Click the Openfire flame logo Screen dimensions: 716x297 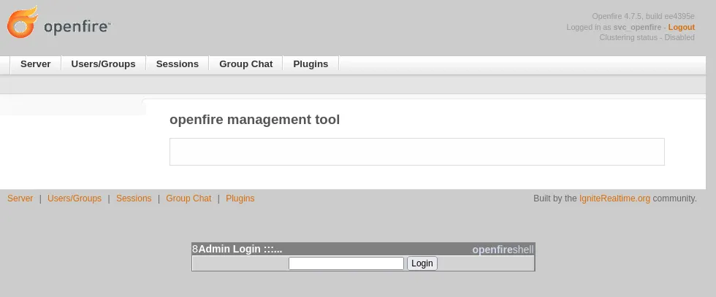click(22, 22)
